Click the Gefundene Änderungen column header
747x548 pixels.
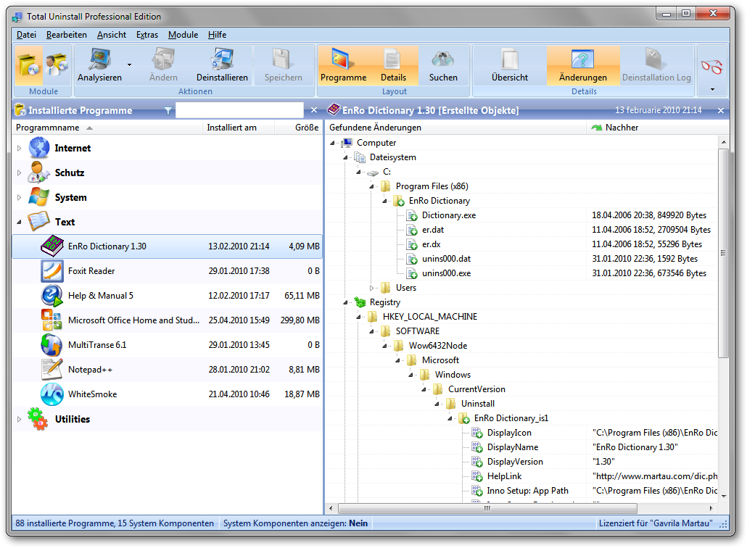(x=456, y=128)
